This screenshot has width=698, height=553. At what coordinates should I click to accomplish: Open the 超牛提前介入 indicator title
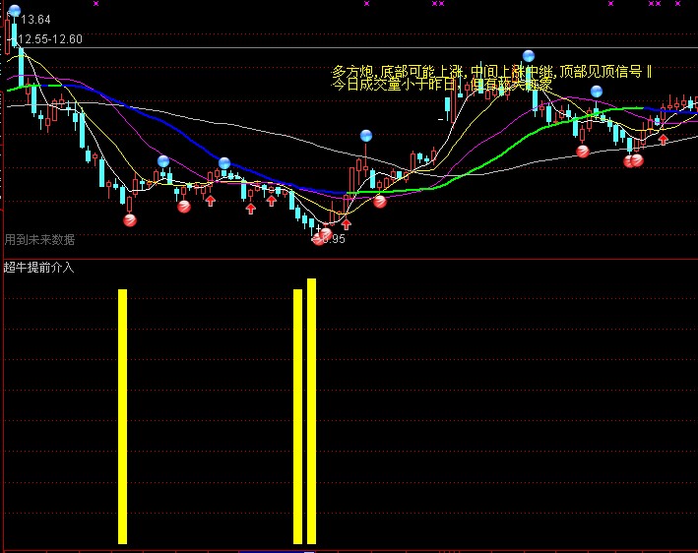click(38, 268)
